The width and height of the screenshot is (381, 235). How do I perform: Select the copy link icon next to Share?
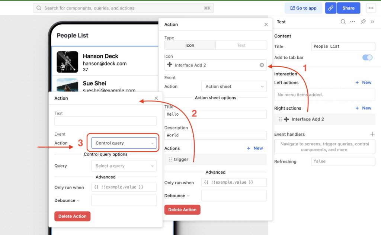click(330, 8)
